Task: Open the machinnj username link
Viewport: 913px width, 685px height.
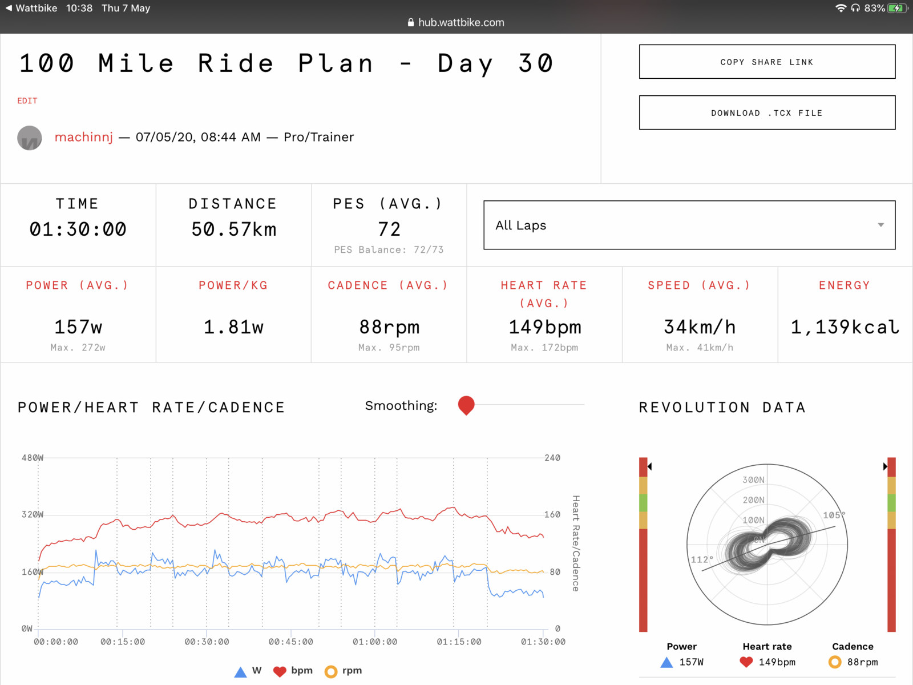Action: [x=84, y=138]
